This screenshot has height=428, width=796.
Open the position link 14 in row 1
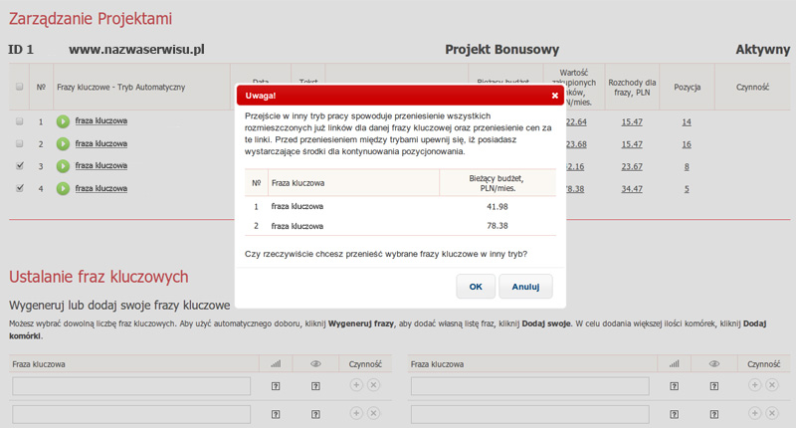point(687,121)
